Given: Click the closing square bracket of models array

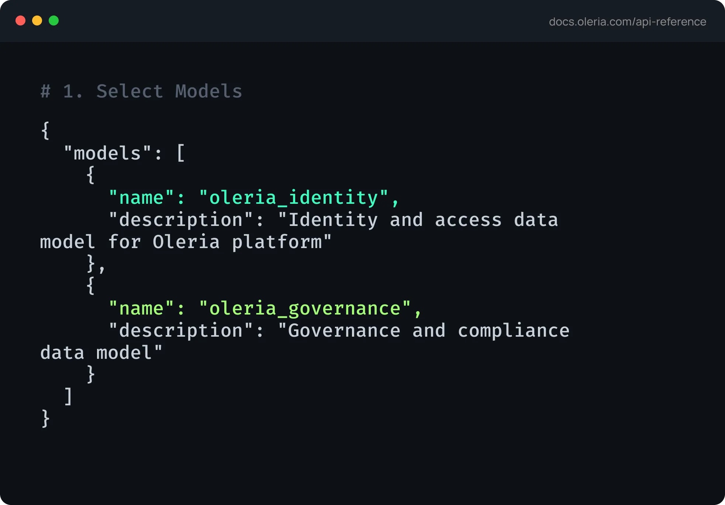Looking at the screenshot, I should coord(68,396).
